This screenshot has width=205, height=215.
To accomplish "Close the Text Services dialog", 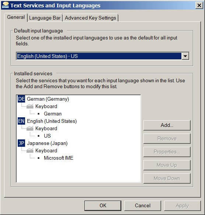I will point(199,6).
